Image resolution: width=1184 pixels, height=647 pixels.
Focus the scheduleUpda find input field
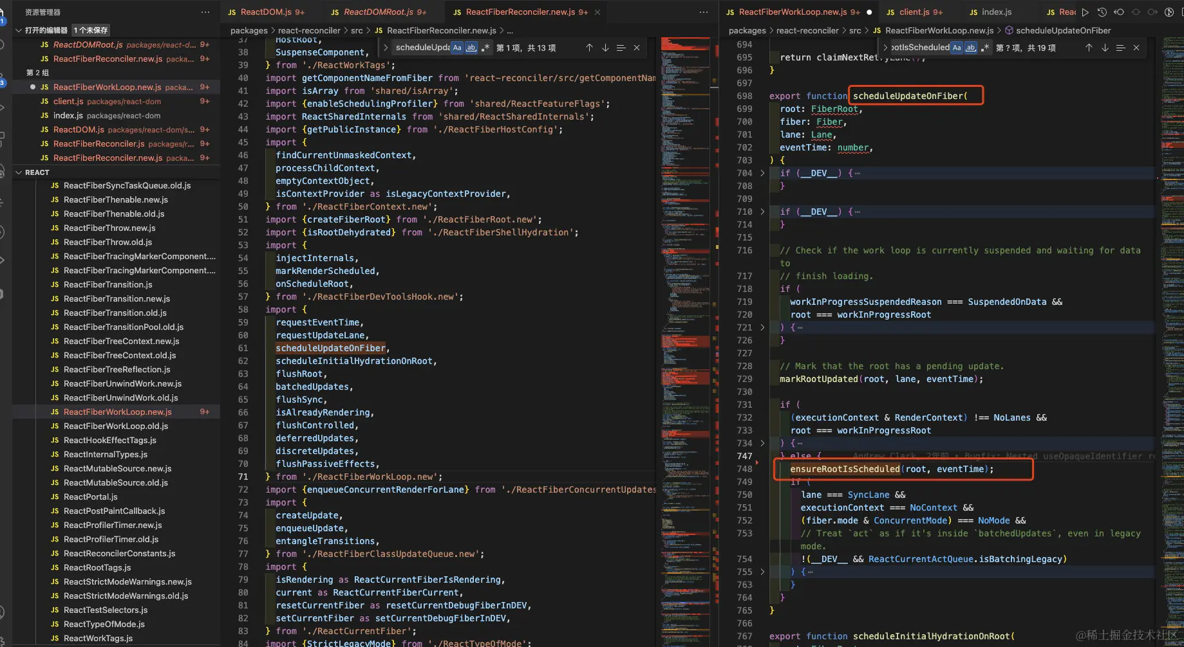(422, 48)
